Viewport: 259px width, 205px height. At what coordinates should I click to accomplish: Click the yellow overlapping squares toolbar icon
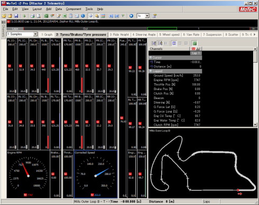[x=97, y=16]
